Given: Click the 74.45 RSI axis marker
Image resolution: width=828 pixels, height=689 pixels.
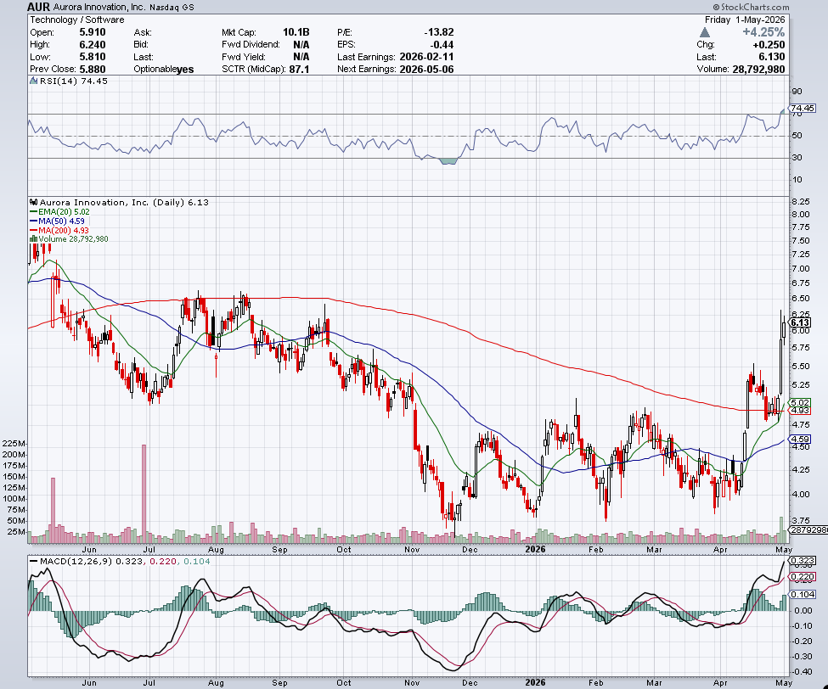Looking at the screenshot, I should point(803,108).
